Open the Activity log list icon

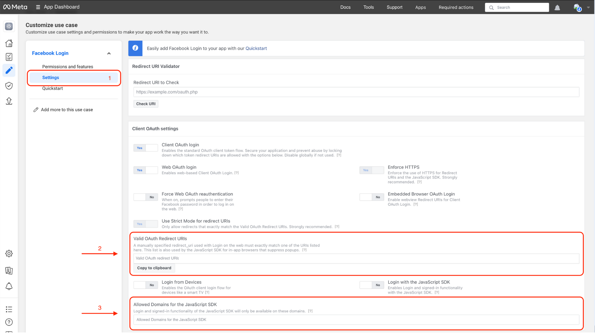(9, 309)
